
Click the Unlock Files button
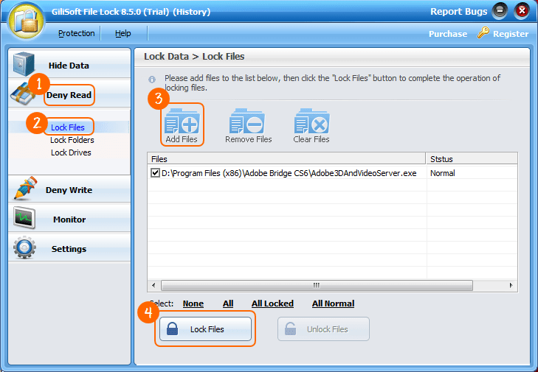coord(323,329)
